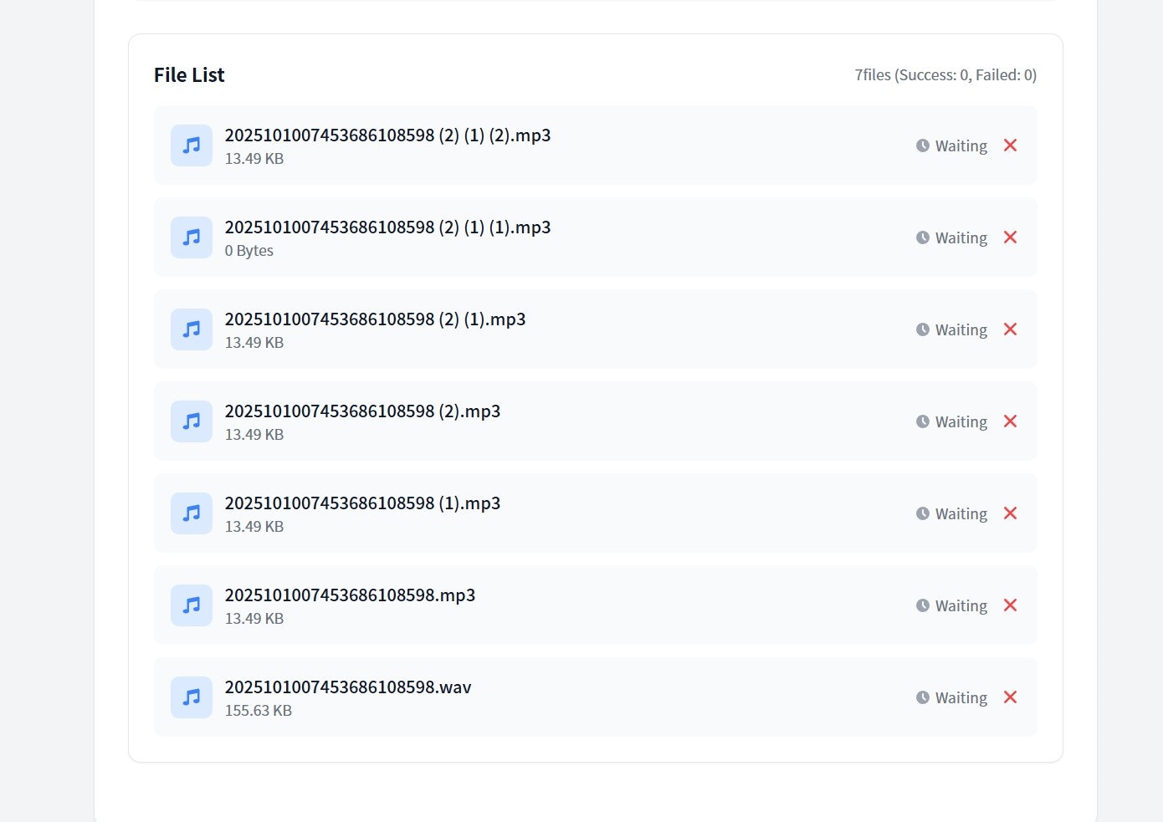Remove the 0 Bytes (2) (1) (1).mp3 file

1010,237
